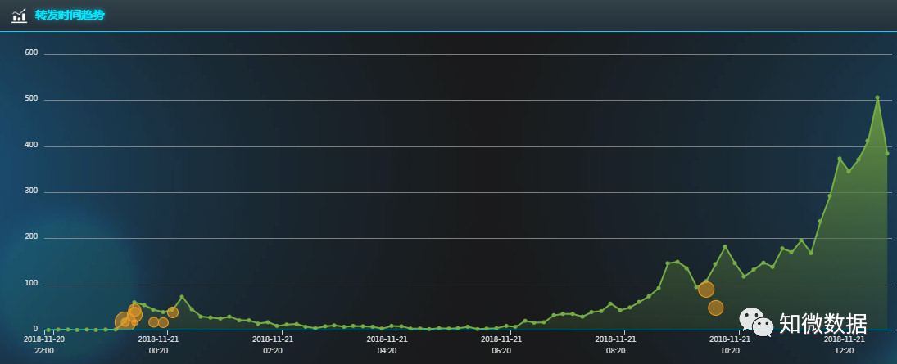Click the x-axis label 2018-11-21 00:20
The image size is (897, 364).
[158, 344]
